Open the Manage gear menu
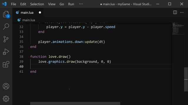Viewport: 188px width, 105px height. click(6, 99)
